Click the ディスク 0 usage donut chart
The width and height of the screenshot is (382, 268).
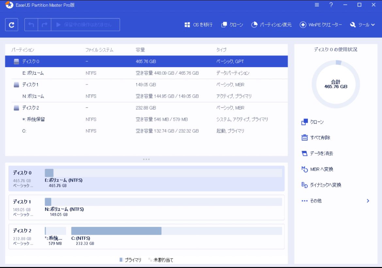tap(336, 83)
